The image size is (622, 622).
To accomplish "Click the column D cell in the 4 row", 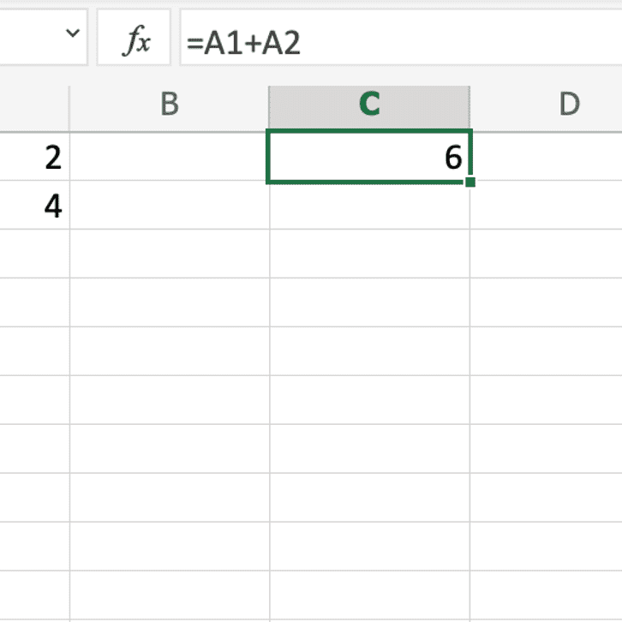I will tap(547, 205).
